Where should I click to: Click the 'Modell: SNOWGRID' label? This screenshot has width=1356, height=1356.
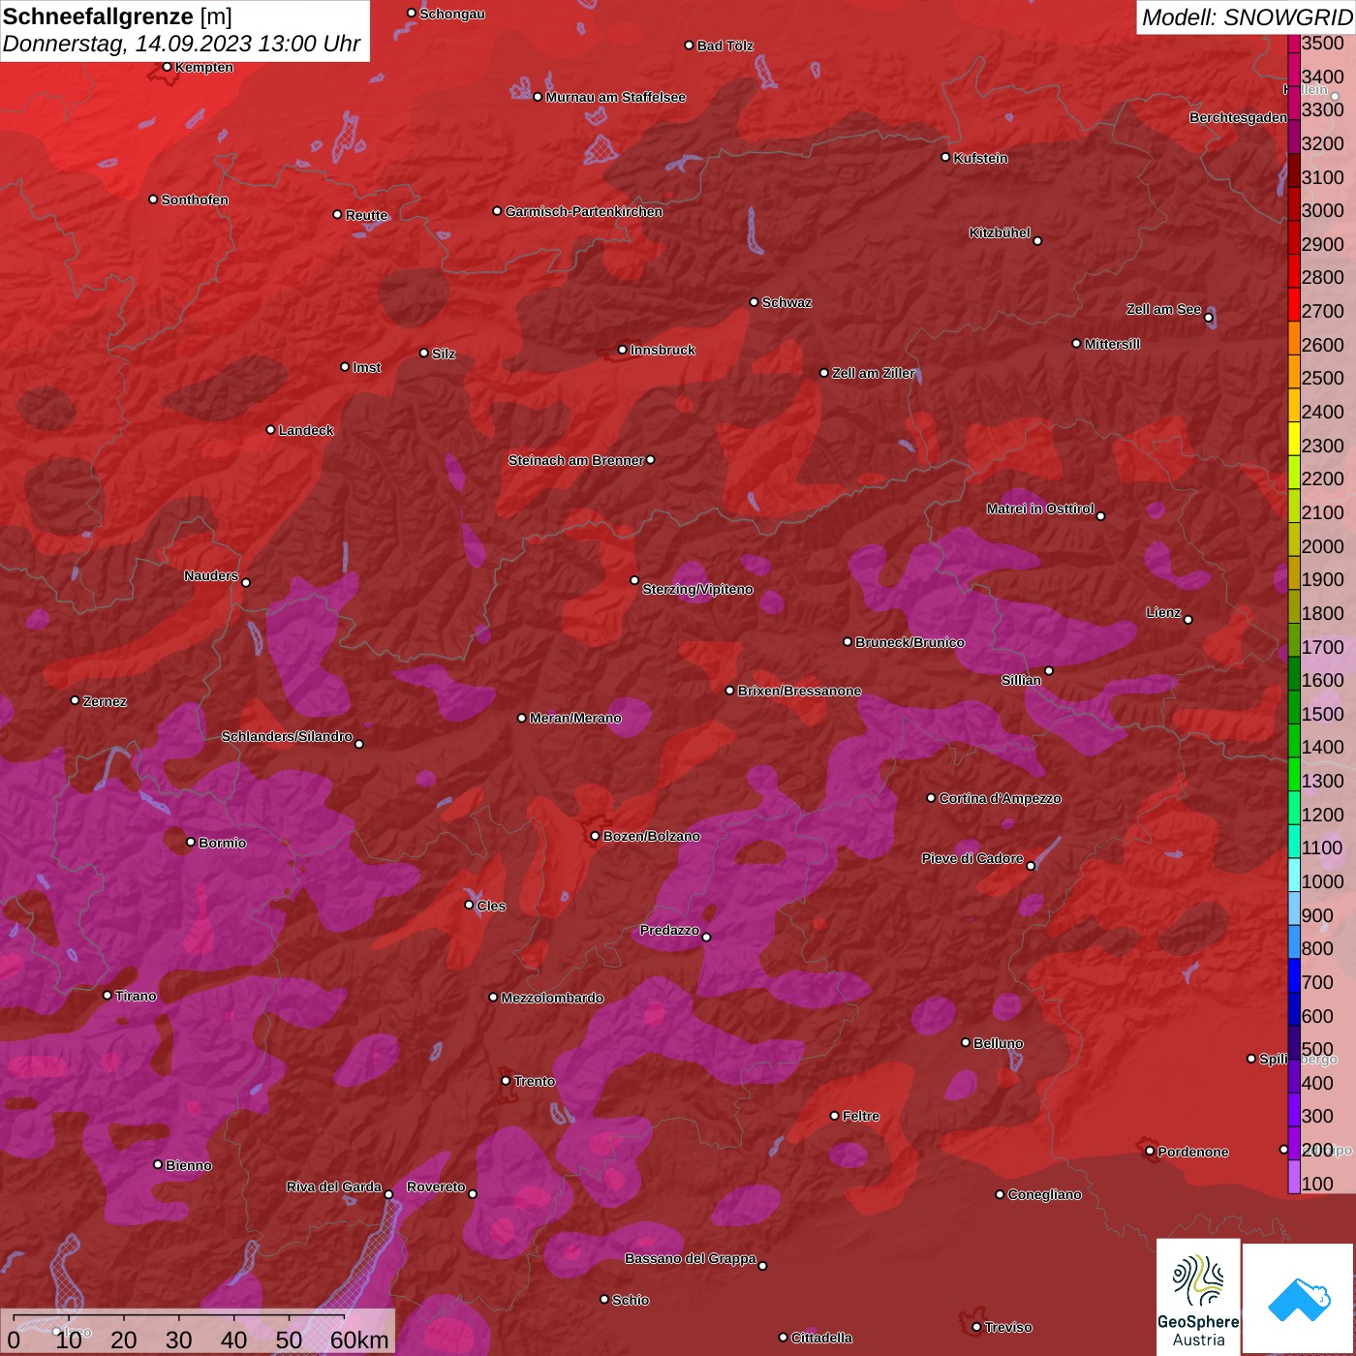point(1247,16)
